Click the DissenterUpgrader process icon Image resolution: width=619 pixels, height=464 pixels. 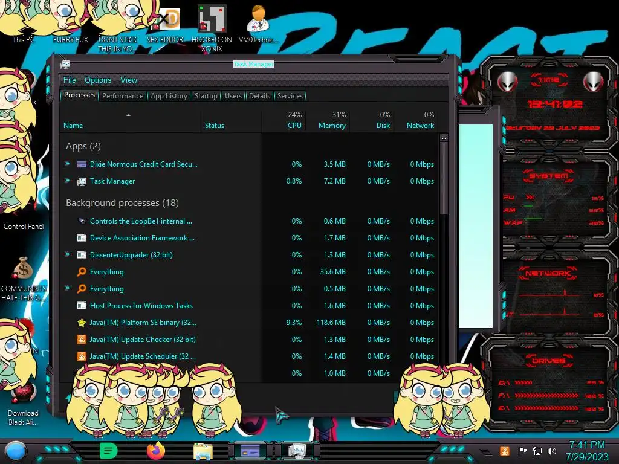tap(82, 255)
